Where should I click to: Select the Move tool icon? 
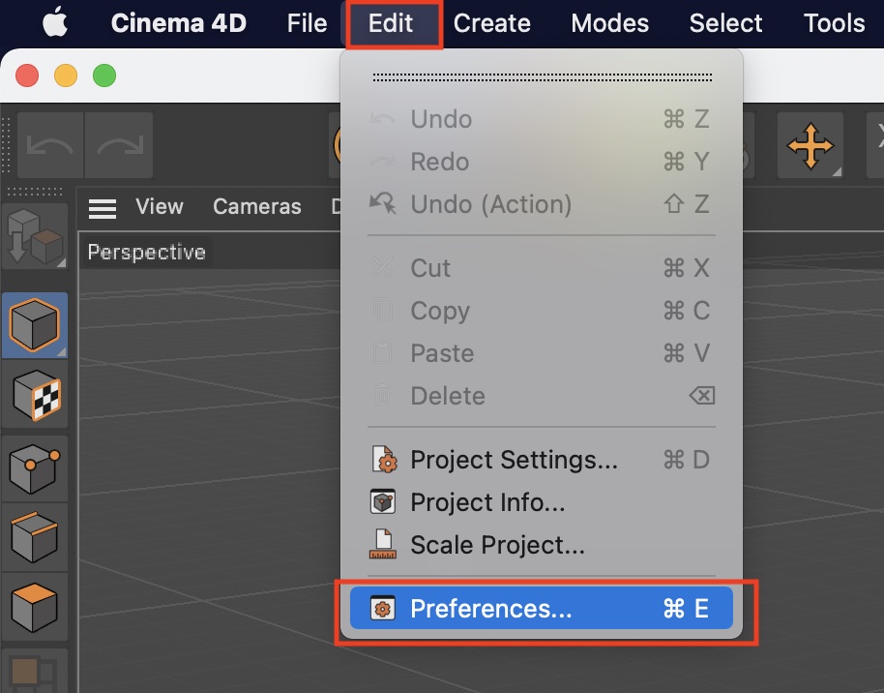click(x=810, y=146)
